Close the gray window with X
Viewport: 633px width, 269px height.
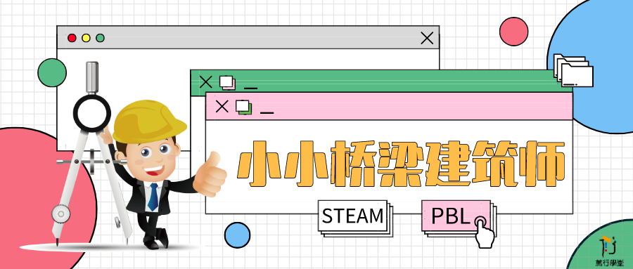pyautogui.click(x=427, y=39)
